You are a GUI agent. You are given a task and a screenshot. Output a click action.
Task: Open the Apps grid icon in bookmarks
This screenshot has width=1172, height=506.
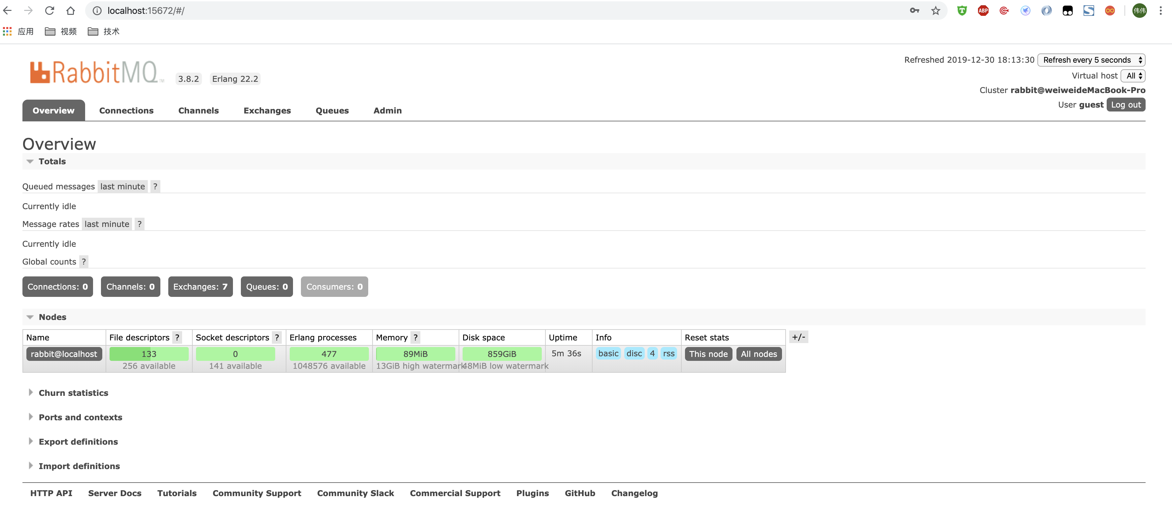click(7, 31)
